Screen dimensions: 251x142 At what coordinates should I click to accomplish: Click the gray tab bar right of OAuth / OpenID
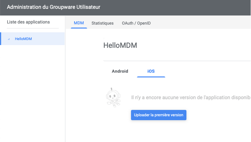point(201,22)
